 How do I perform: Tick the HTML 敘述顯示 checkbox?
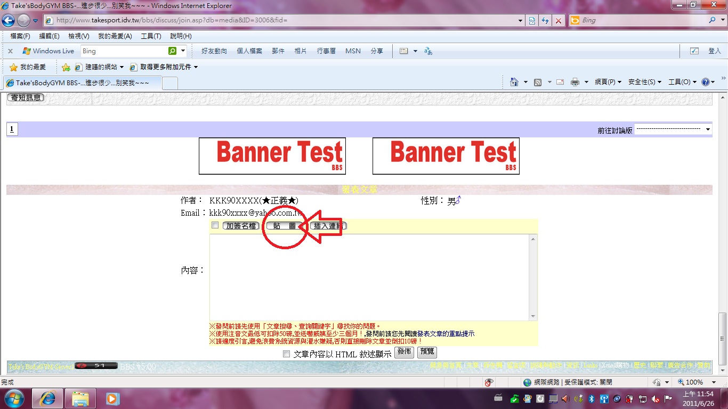pos(286,354)
